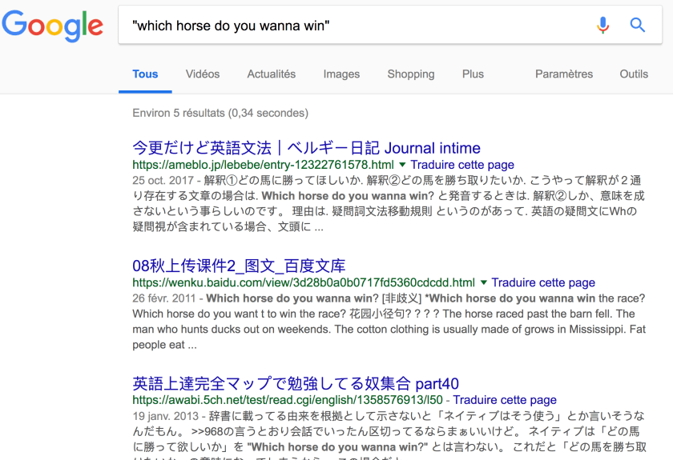Image resolution: width=673 pixels, height=460 pixels.
Task: Switch to the Images tab
Action: (x=341, y=74)
